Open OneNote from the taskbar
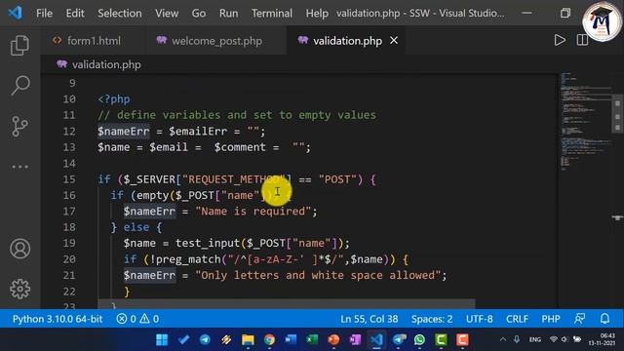The width and height of the screenshot is (624, 351). click(355, 340)
